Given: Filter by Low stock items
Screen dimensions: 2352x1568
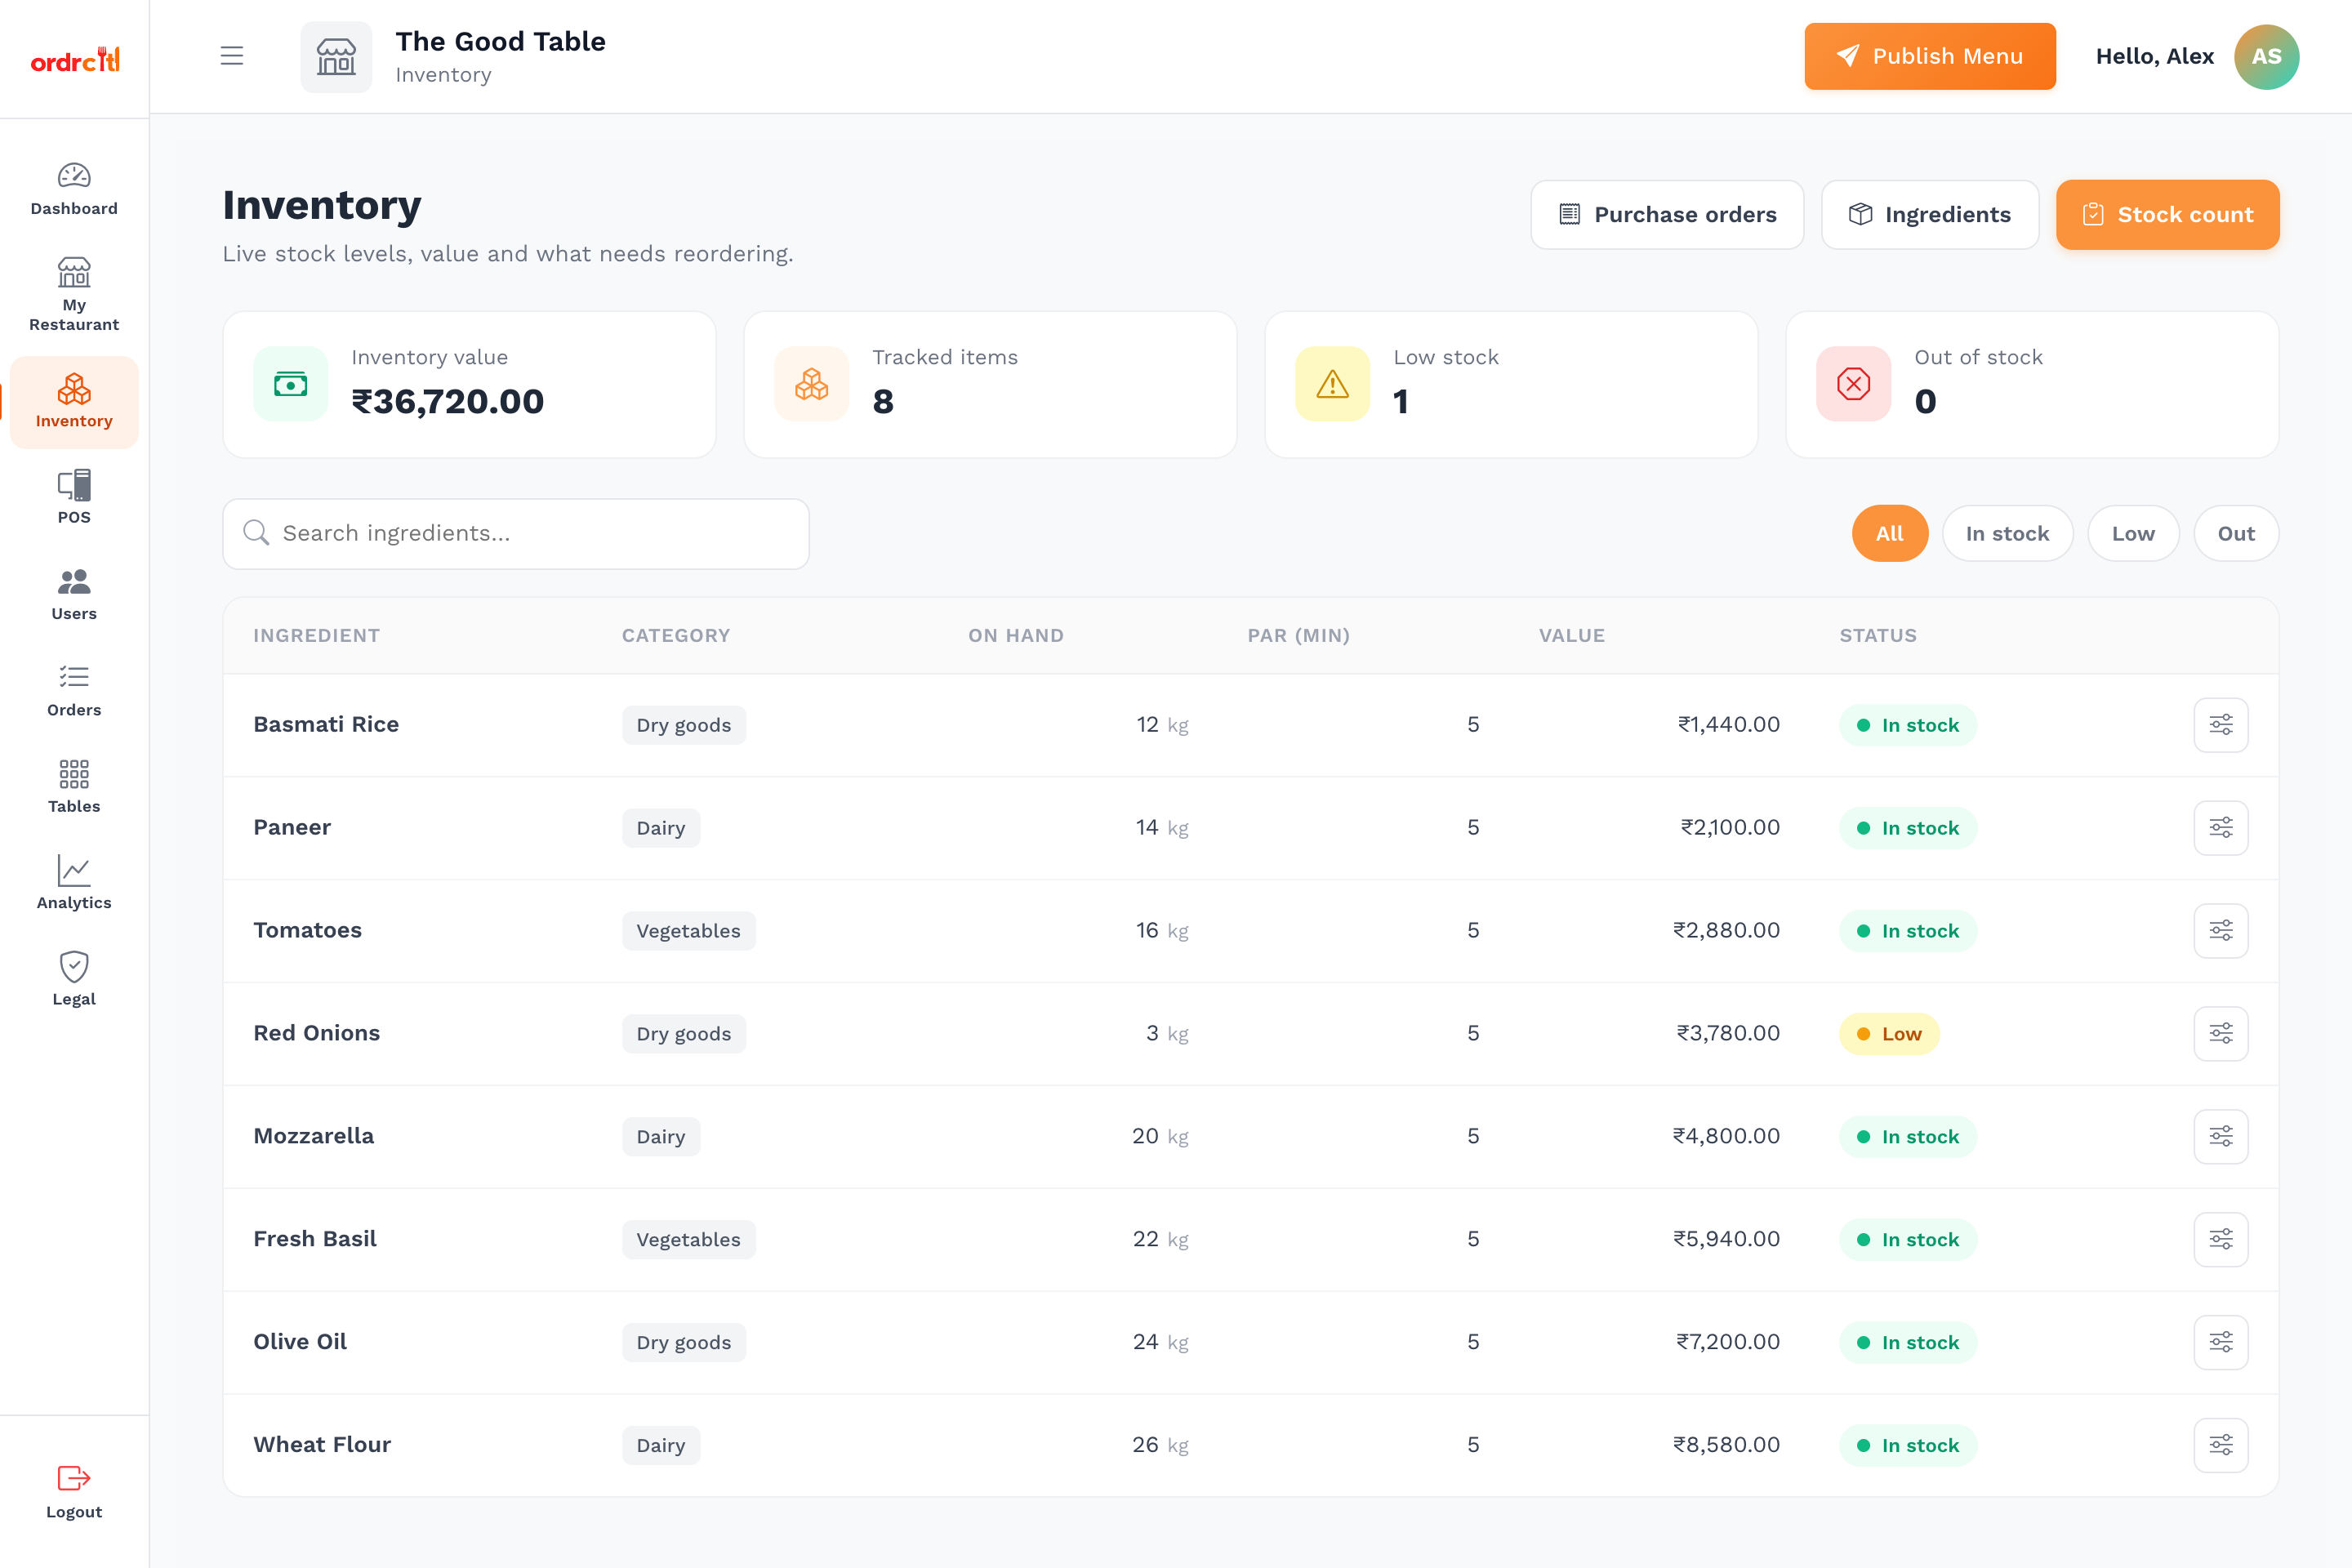Looking at the screenshot, I should click(x=2133, y=534).
